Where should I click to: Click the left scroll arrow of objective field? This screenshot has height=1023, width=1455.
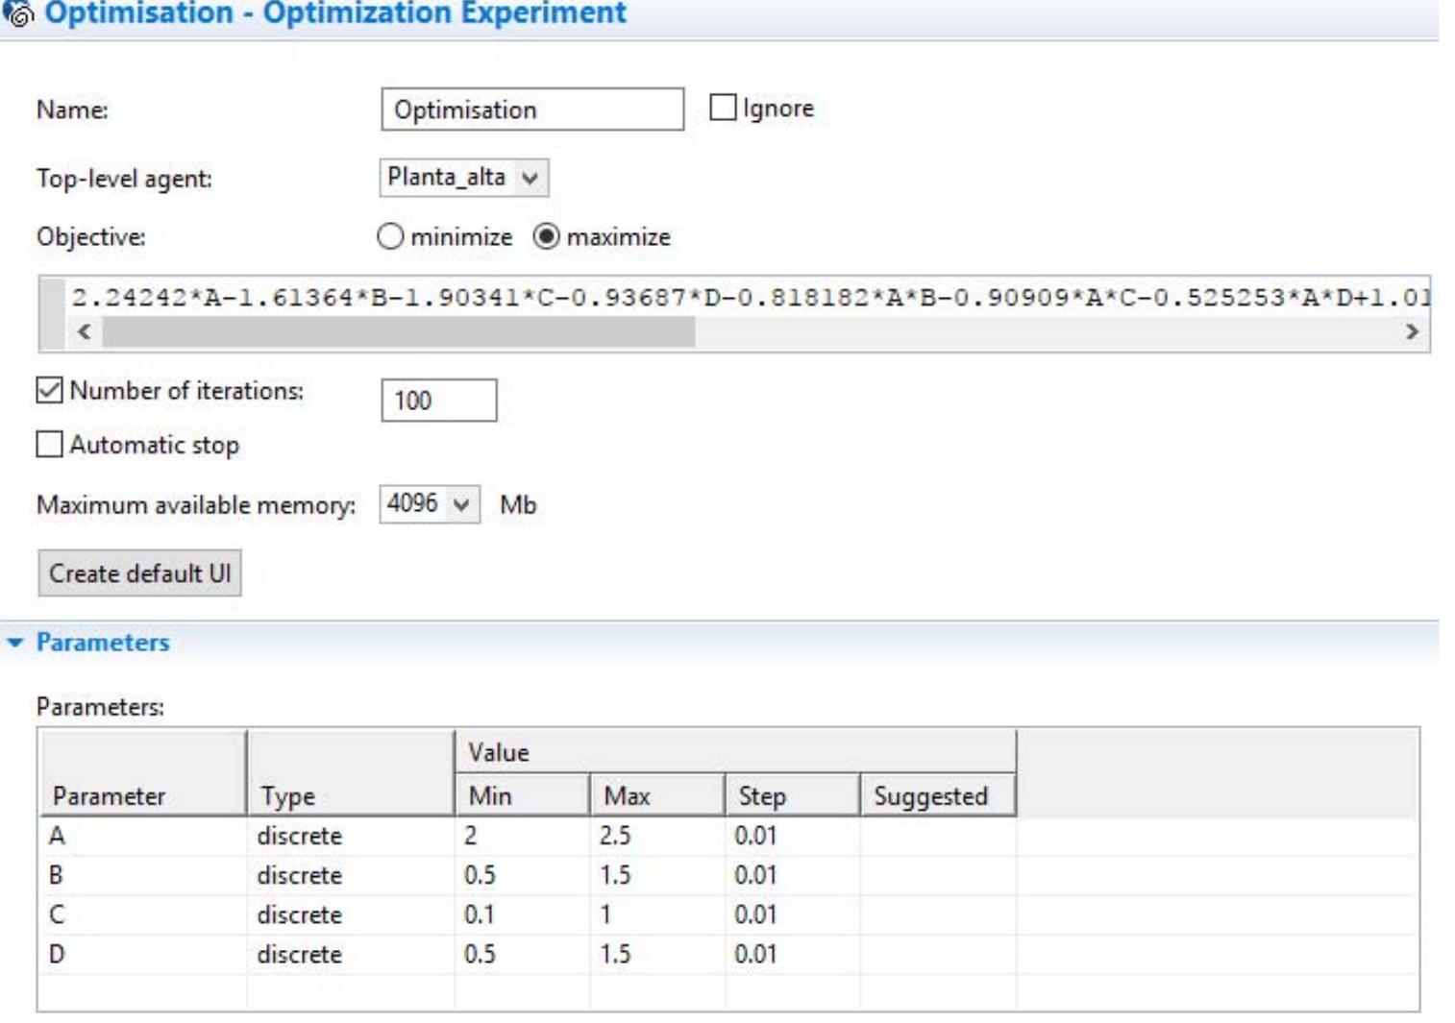pyautogui.click(x=85, y=331)
